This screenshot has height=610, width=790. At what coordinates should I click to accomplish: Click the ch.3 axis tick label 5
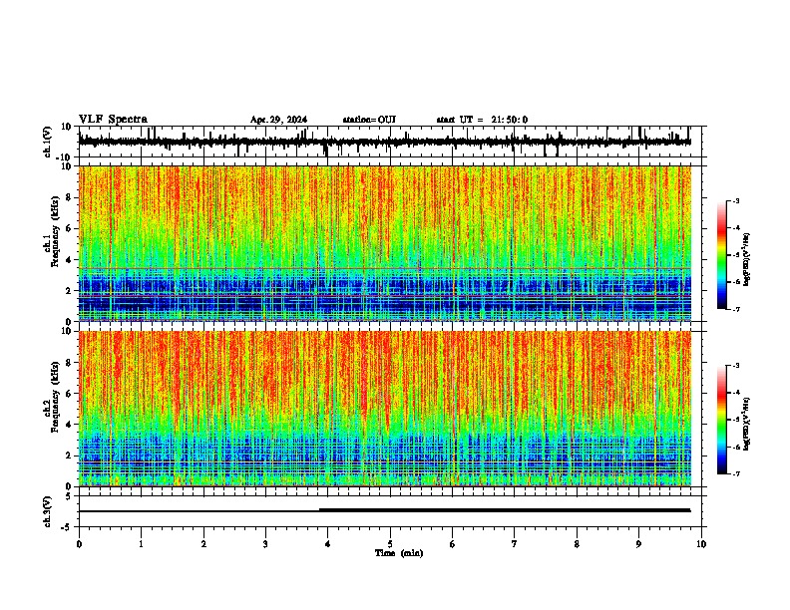pos(69,496)
